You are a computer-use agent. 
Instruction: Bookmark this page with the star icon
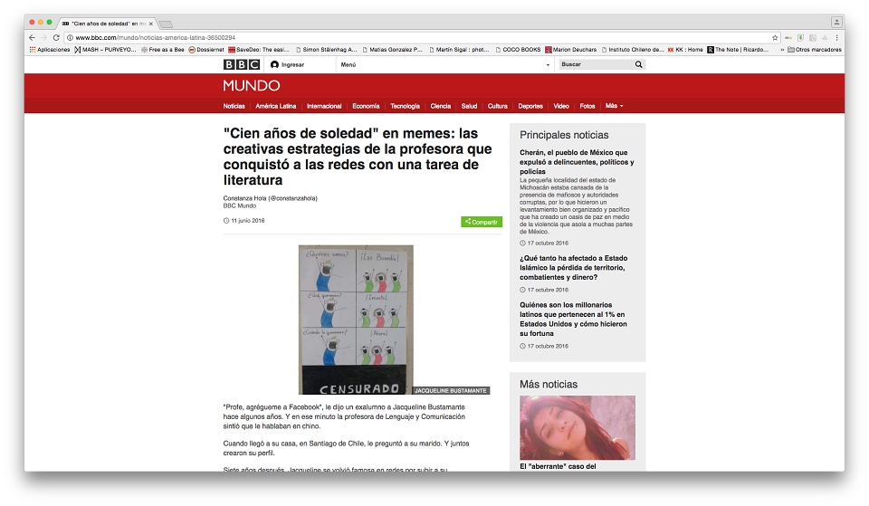775,38
